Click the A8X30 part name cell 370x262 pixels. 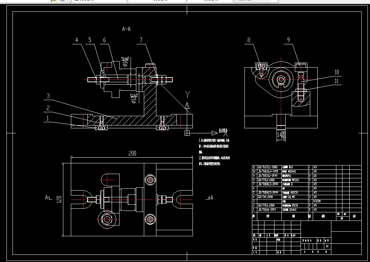[x=290, y=193]
